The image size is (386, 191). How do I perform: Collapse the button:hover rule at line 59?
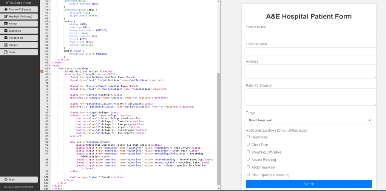coord(50,51)
